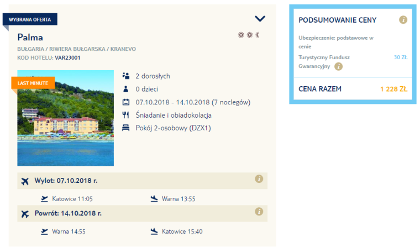
Task: Click the BUŁGARIA / RIWIERA BUŁGARSKA / KRANEVO location text
Action: pyautogui.click(x=77, y=49)
